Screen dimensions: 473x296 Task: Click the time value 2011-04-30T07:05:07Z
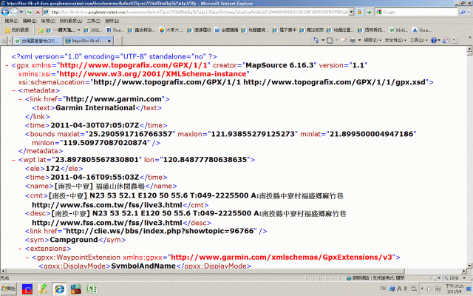[95, 125]
